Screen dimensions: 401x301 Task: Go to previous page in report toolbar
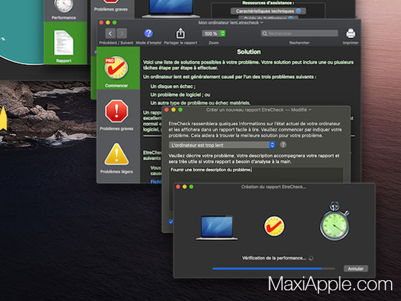(110, 33)
